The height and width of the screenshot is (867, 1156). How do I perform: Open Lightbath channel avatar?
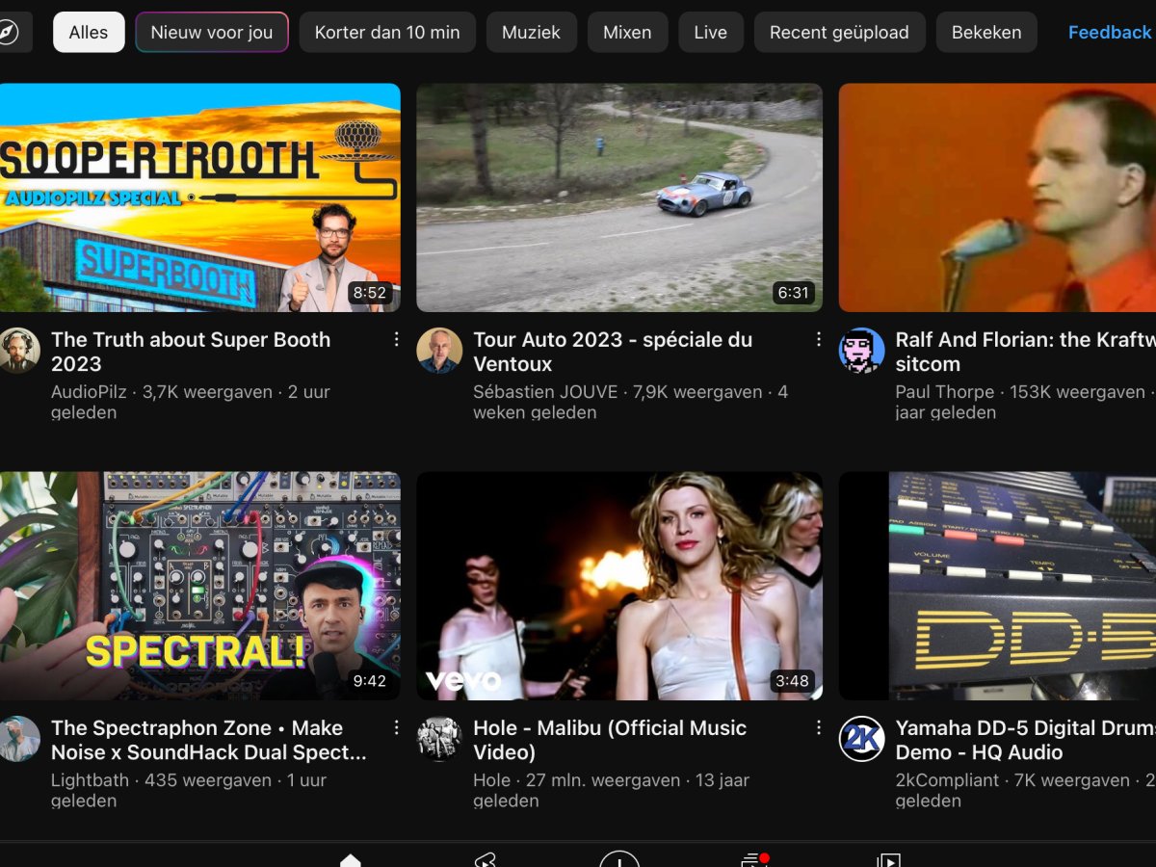(x=19, y=739)
